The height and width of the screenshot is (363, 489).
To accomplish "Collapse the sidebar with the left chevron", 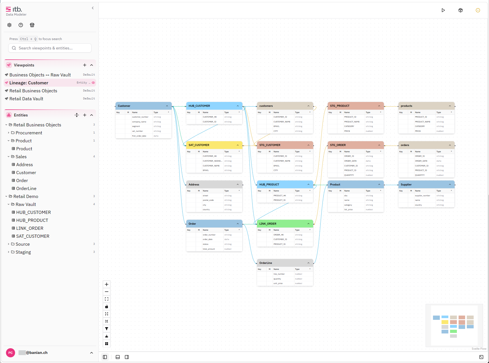I will point(93,8).
